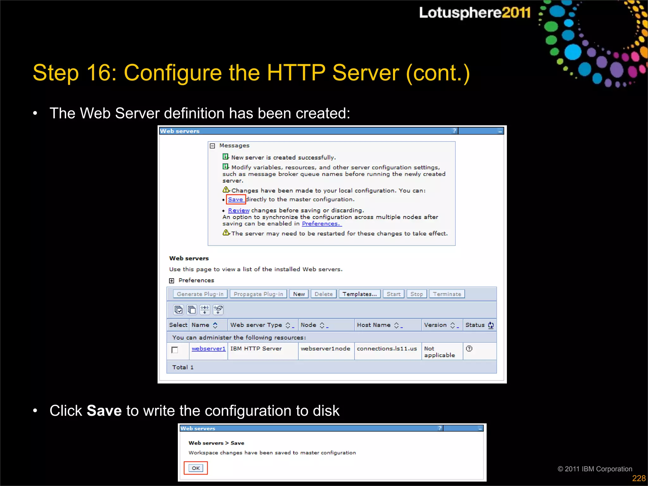The image size is (648, 486).
Task: Expand the Preferences section
Action: [171, 281]
